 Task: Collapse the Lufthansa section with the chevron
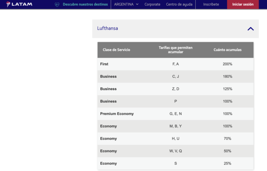251,29
